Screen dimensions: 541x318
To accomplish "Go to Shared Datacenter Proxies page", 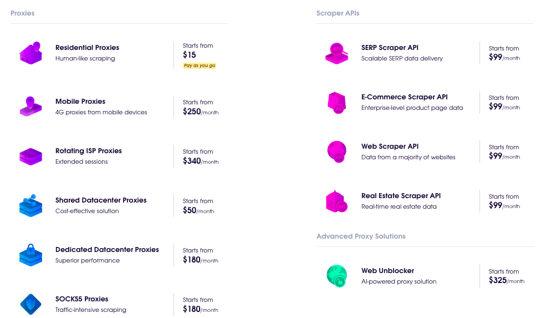I will pos(101,200).
